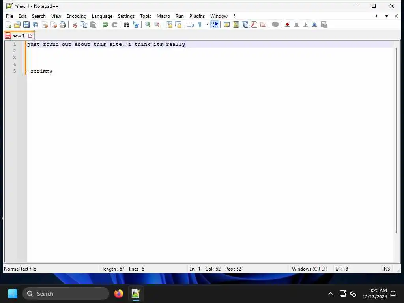Open the File menu
The width and height of the screenshot is (404, 303).
coord(9,16)
